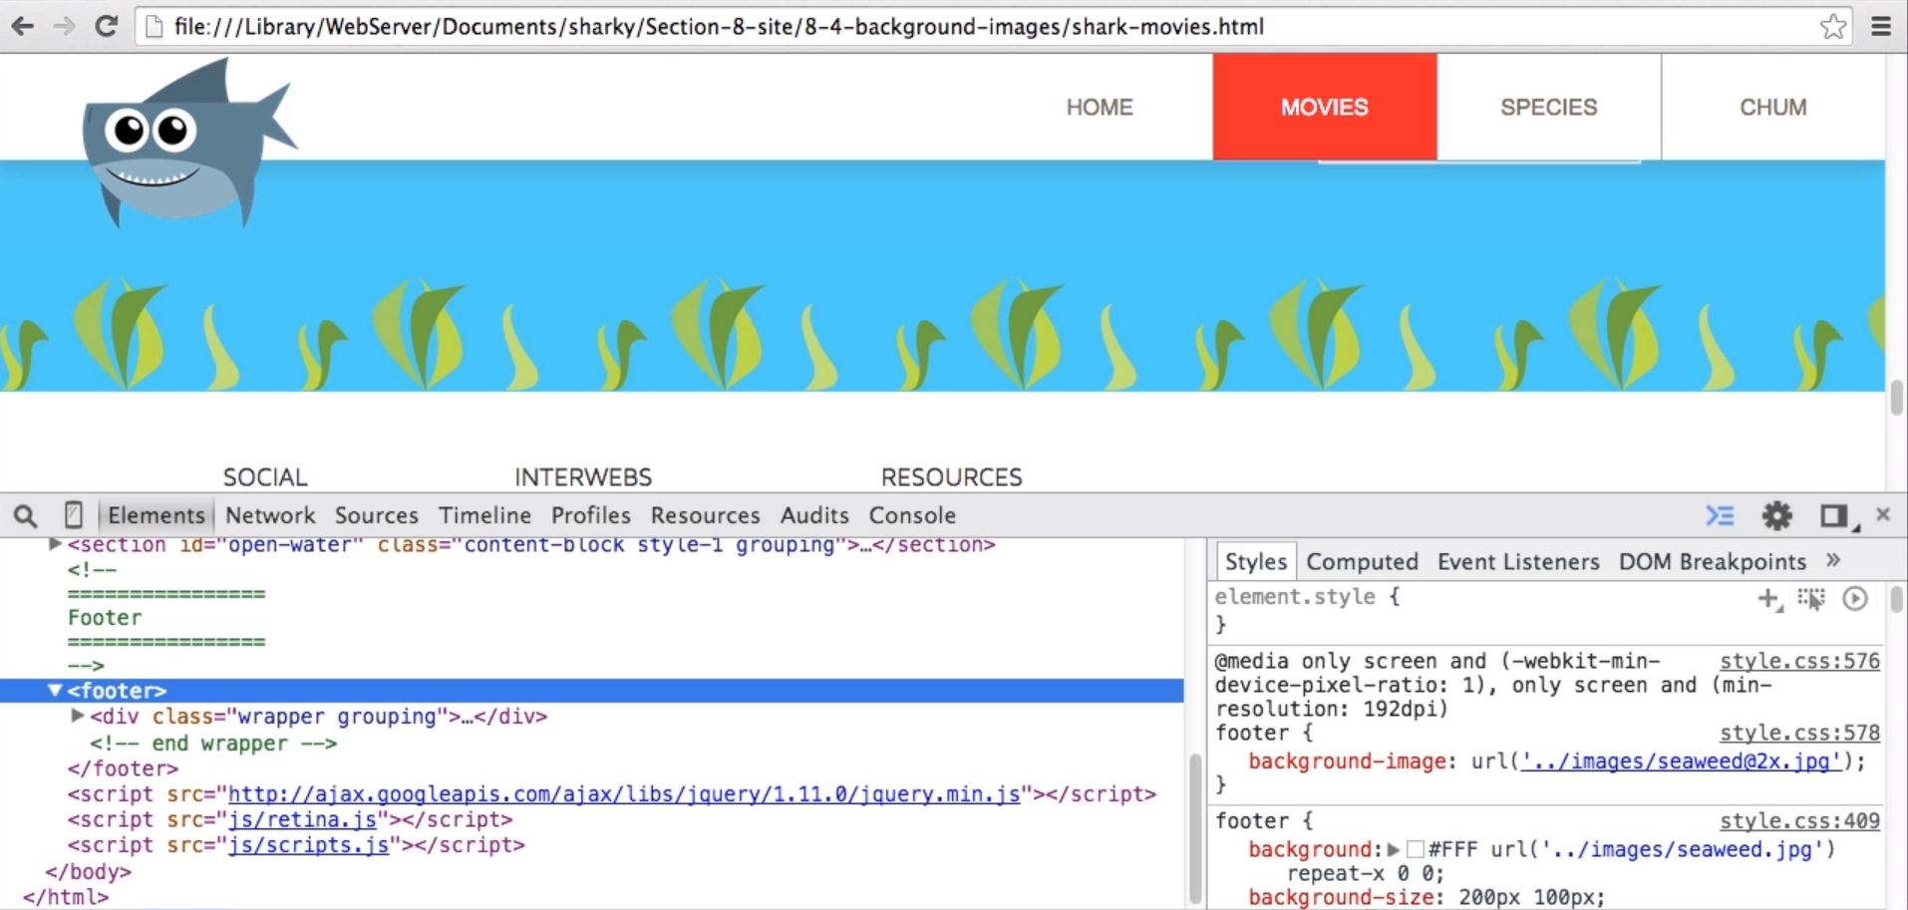Screen dimensions: 1908x910
Task: Reload the shark-movies page
Action: [x=106, y=26]
